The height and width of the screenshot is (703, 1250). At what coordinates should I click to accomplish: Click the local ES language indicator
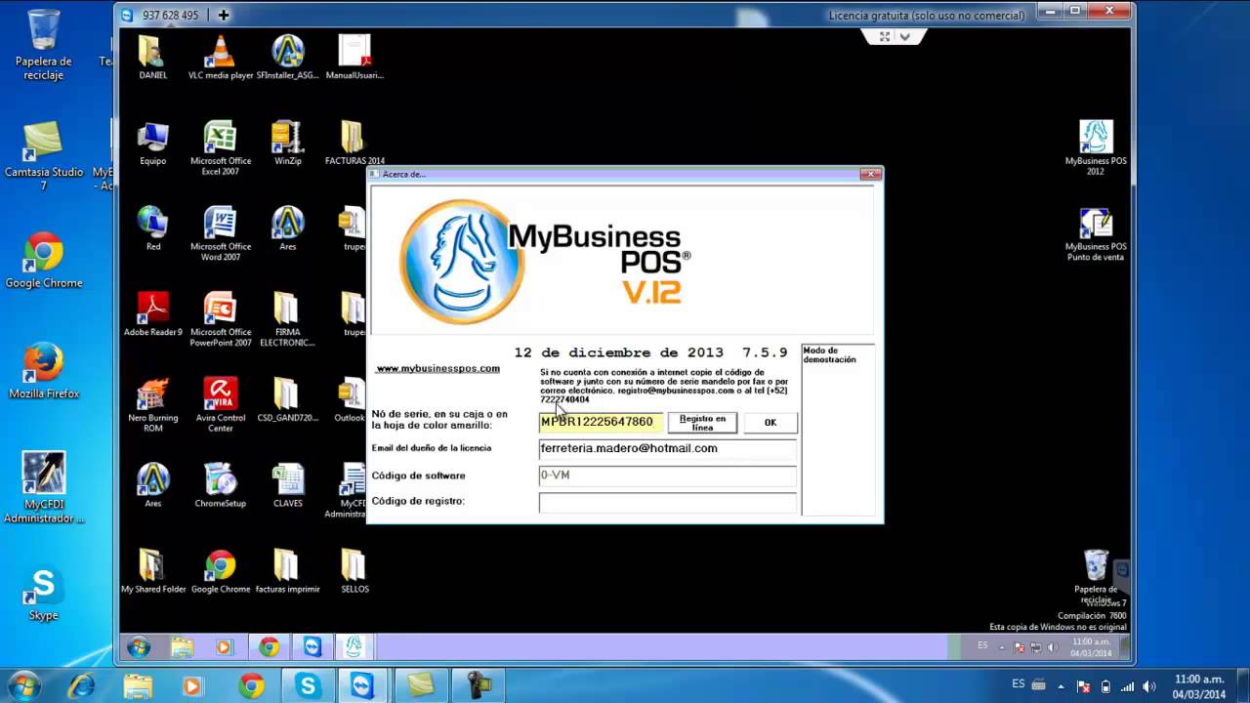tap(1019, 684)
